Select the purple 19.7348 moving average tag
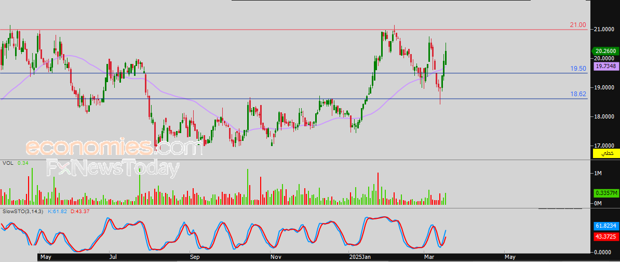Screen dimensions: 620x262 (605, 67)
